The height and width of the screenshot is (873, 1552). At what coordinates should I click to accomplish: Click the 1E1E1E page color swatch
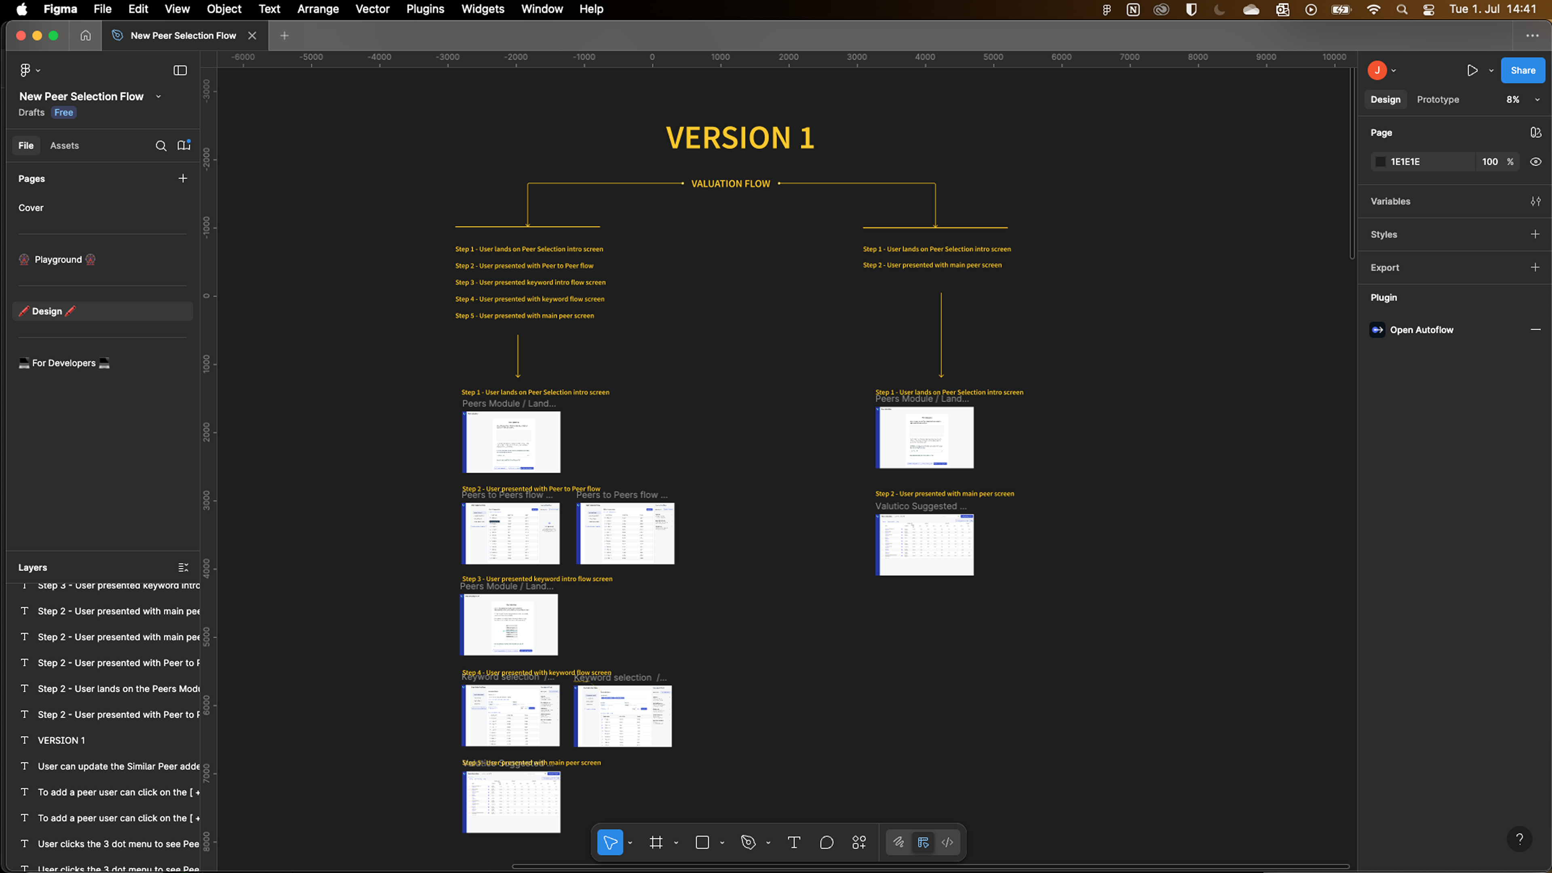pos(1380,162)
